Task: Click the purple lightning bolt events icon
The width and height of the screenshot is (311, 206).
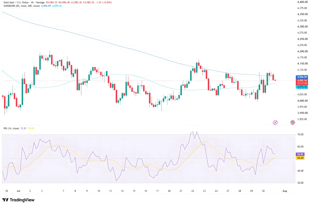Action: [x=275, y=123]
